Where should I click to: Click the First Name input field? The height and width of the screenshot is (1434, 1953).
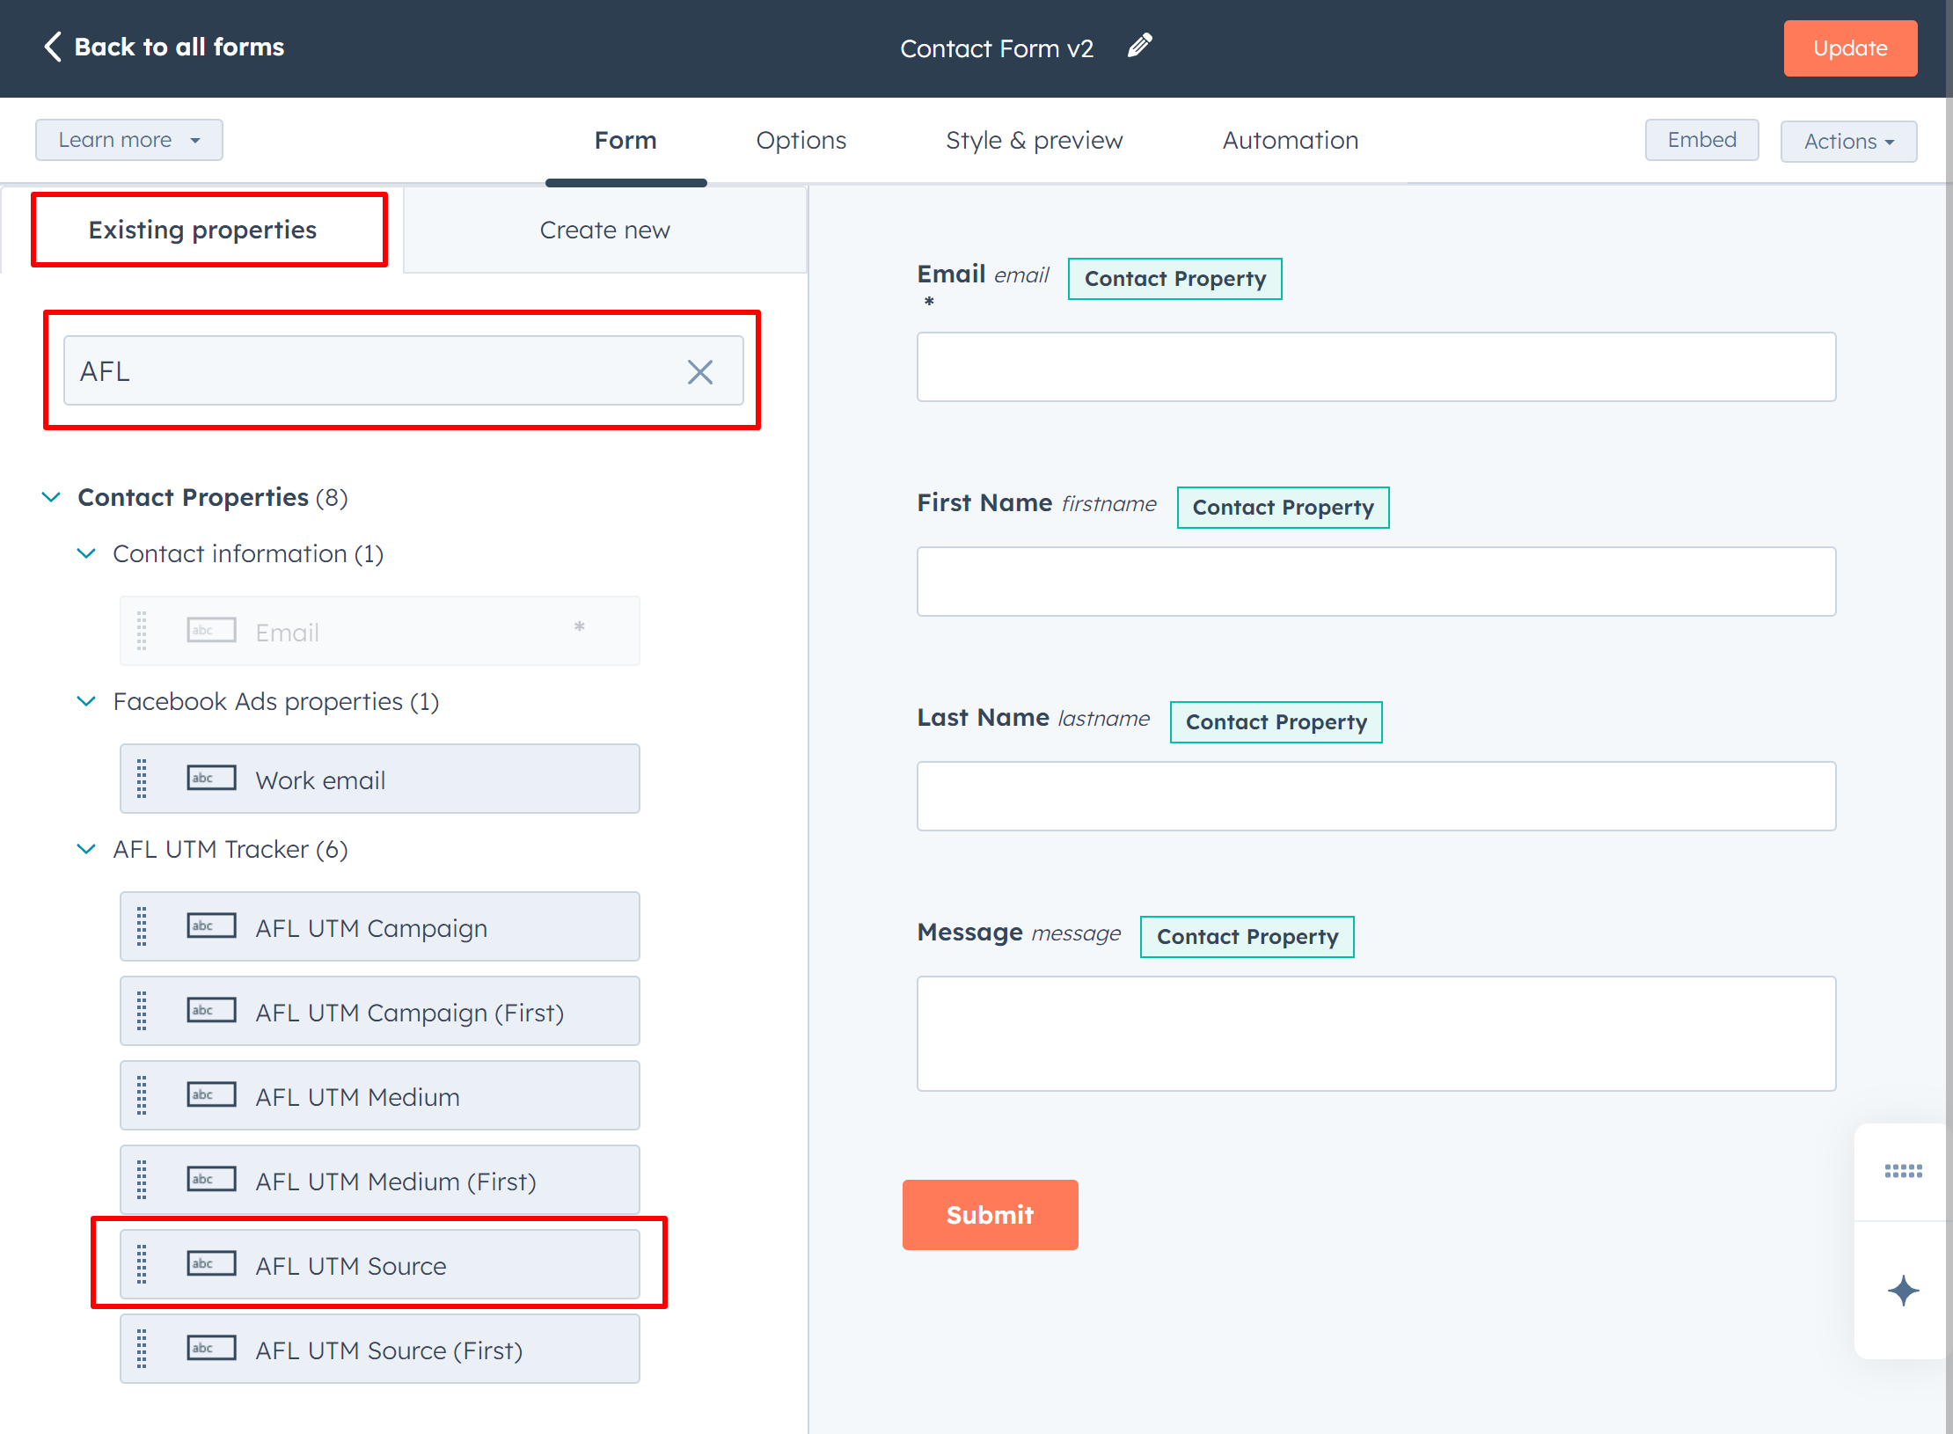[x=1376, y=582]
